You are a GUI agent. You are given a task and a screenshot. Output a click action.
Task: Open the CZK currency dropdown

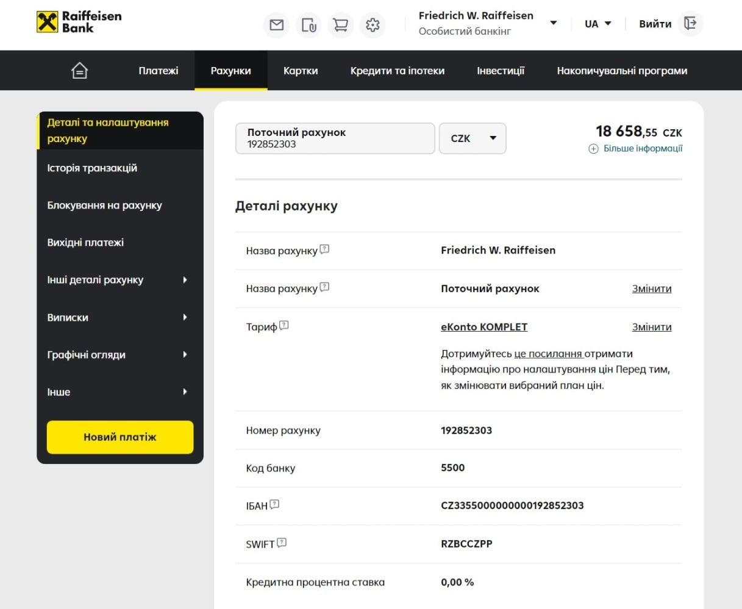[473, 138]
